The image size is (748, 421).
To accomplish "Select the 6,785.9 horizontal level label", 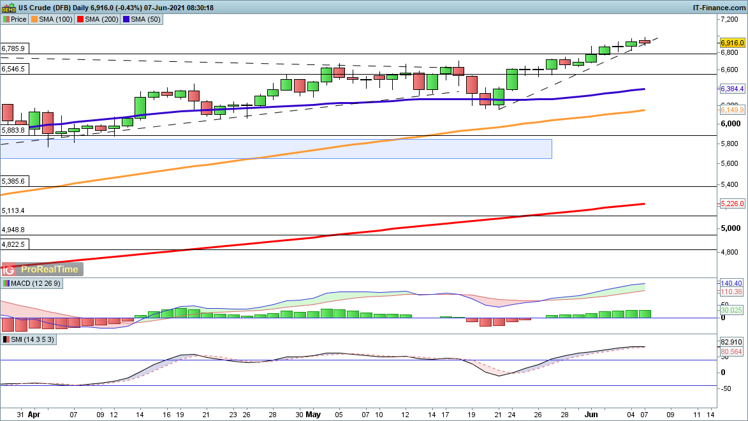I will tap(13, 48).
